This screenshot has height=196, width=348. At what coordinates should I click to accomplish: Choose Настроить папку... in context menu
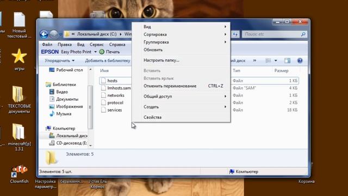(x=181, y=60)
